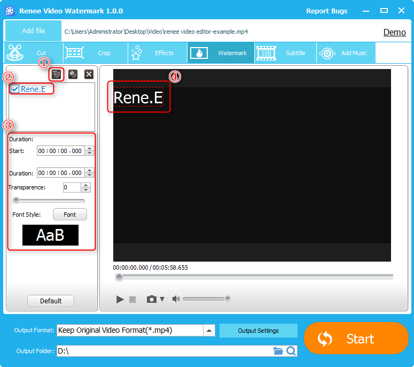
Task: Click the Crop tool frame icon
Action: [74, 53]
